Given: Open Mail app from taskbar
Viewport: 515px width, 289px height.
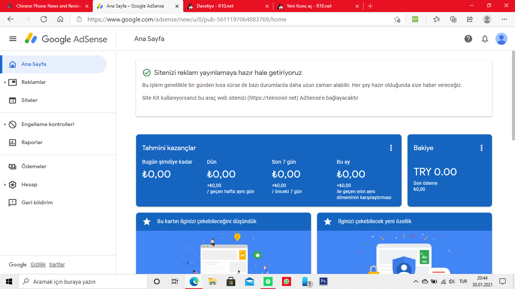Looking at the screenshot, I should pos(249,281).
